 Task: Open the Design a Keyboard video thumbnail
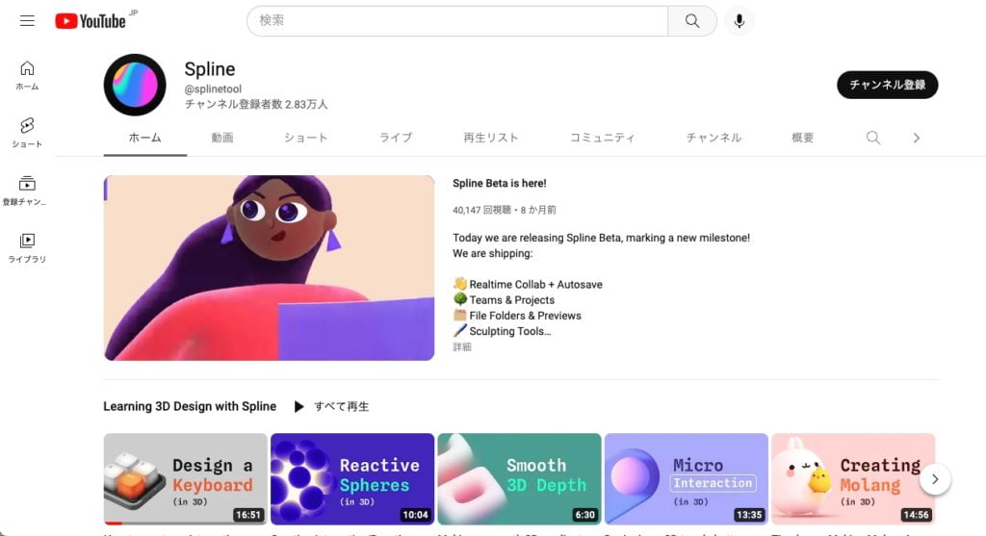[x=185, y=478]
